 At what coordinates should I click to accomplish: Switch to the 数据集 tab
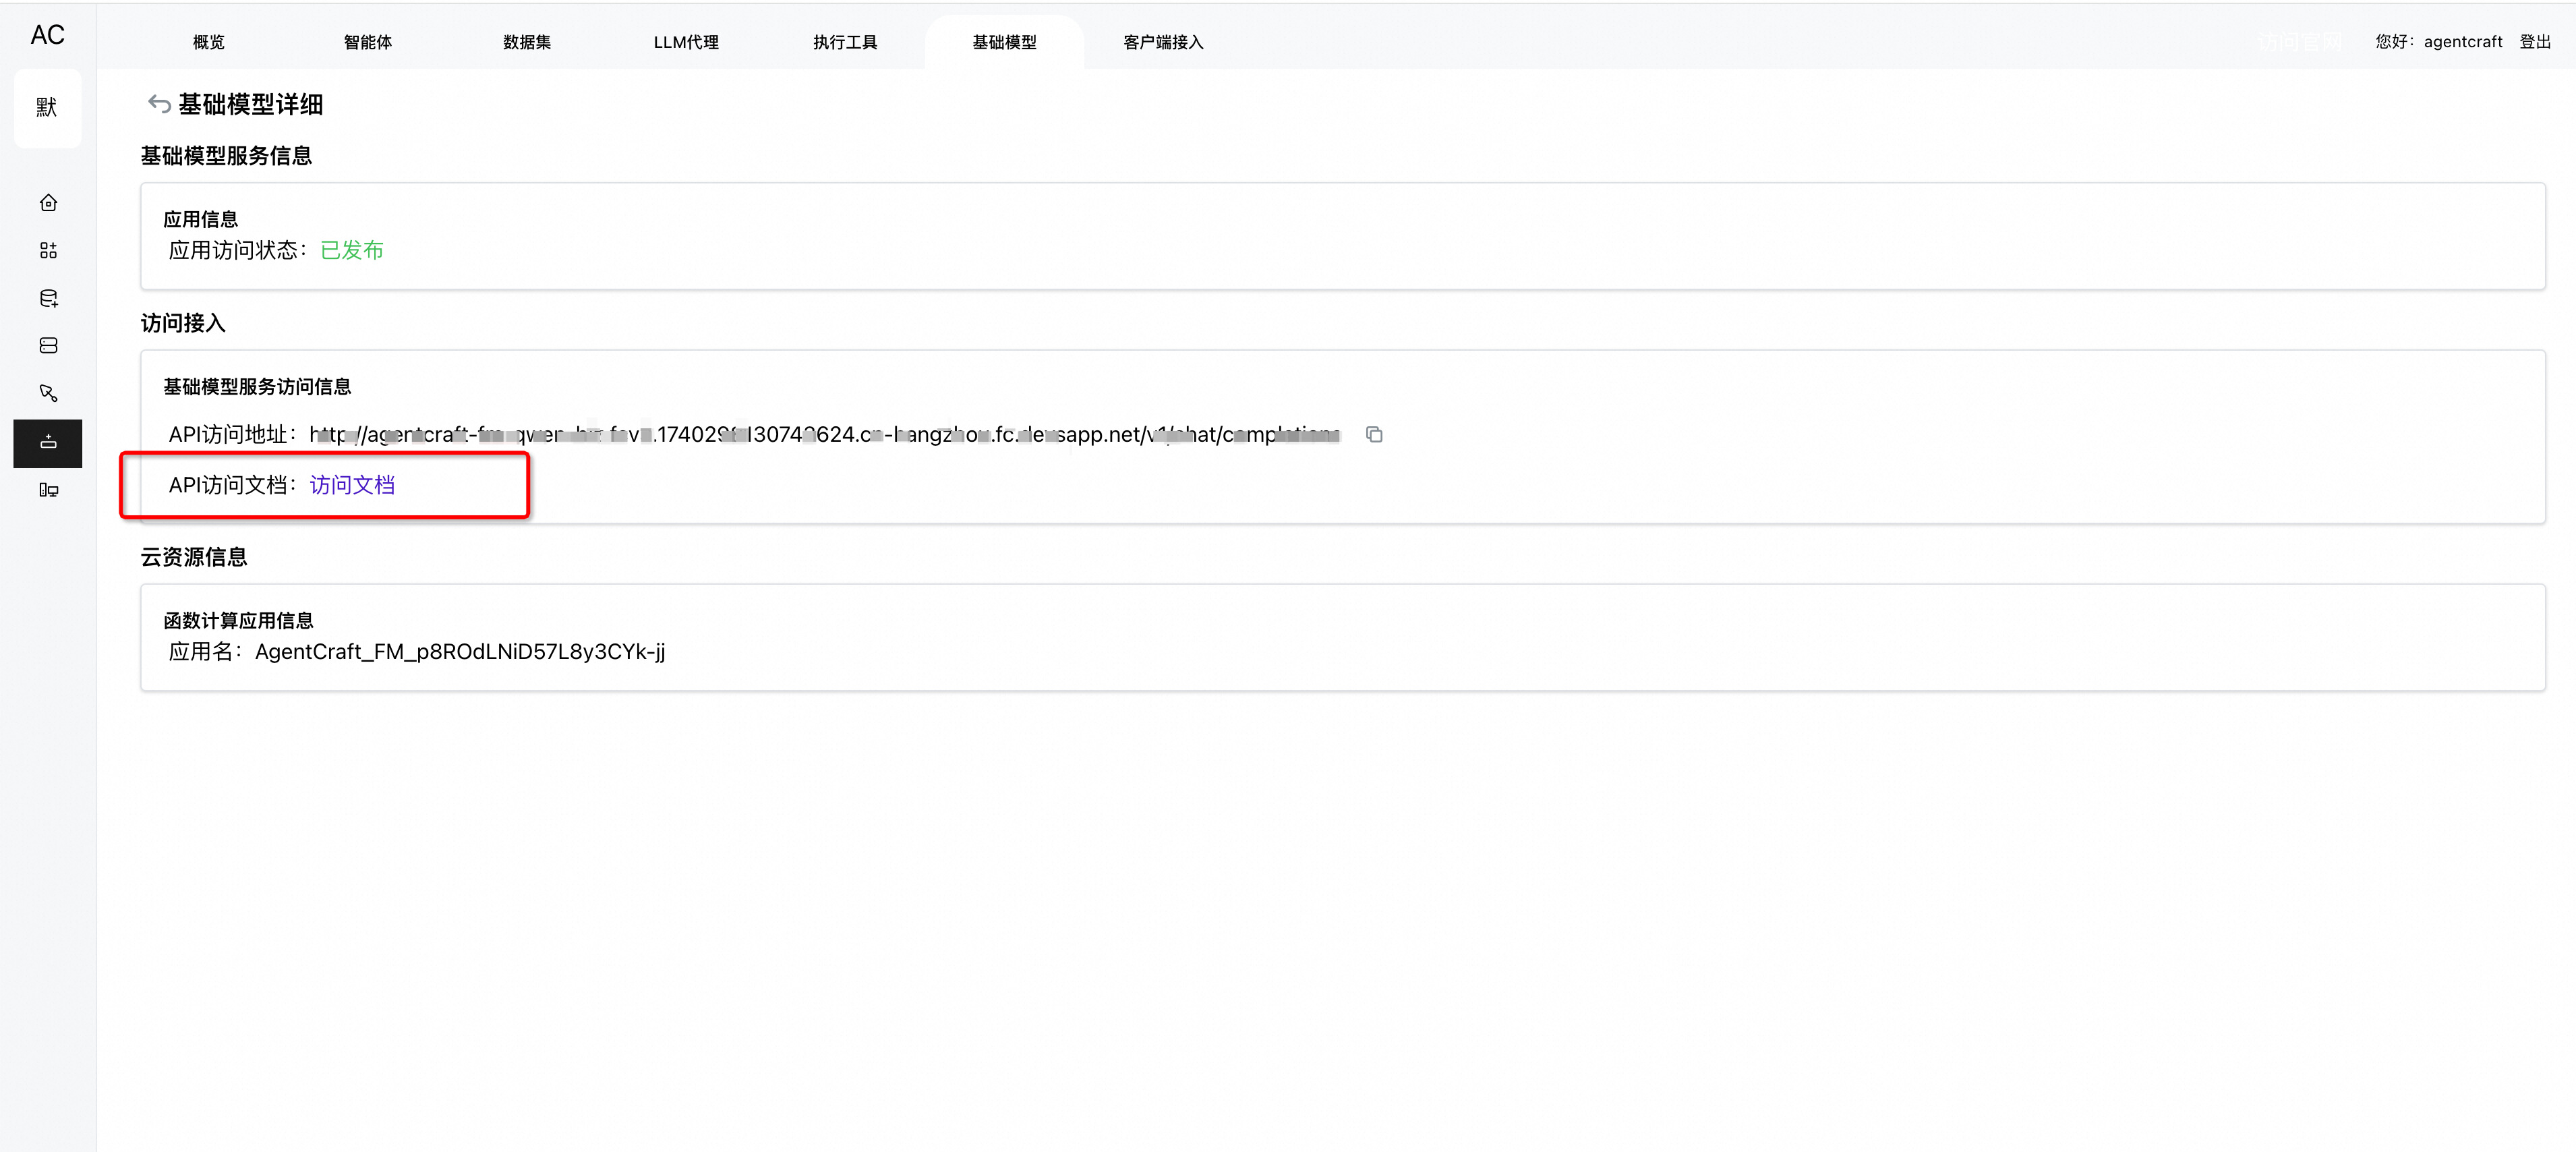(x=527, y=42)
